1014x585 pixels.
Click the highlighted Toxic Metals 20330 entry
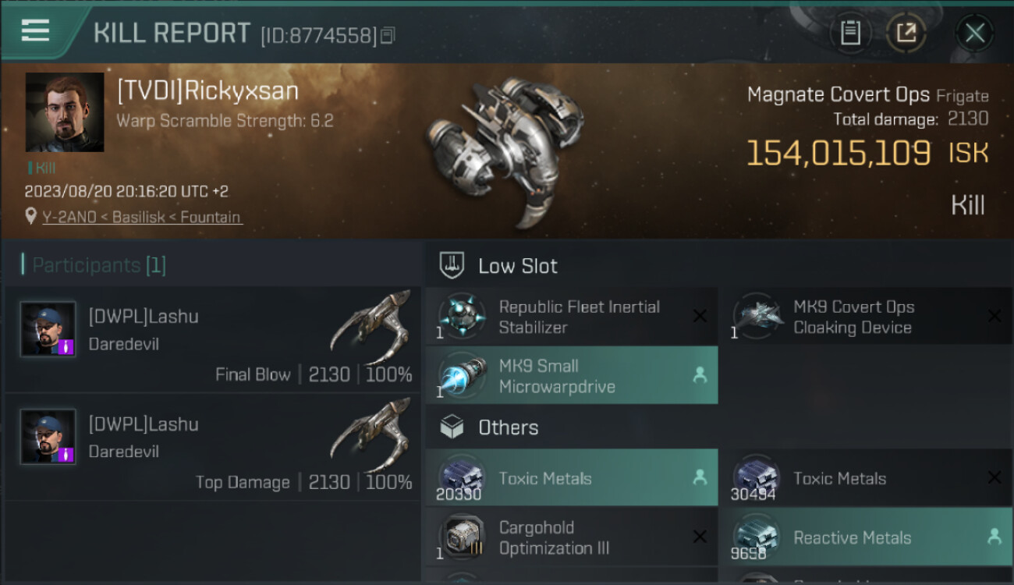click(x=571, y=478)
